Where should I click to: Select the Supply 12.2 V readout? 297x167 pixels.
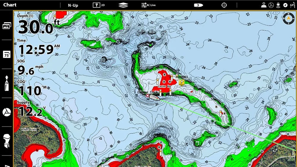(31, 109)
